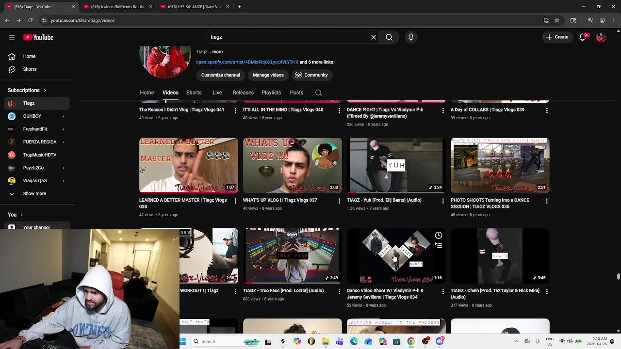
Task: Open the Chrome profile icon
Action: 602,20
